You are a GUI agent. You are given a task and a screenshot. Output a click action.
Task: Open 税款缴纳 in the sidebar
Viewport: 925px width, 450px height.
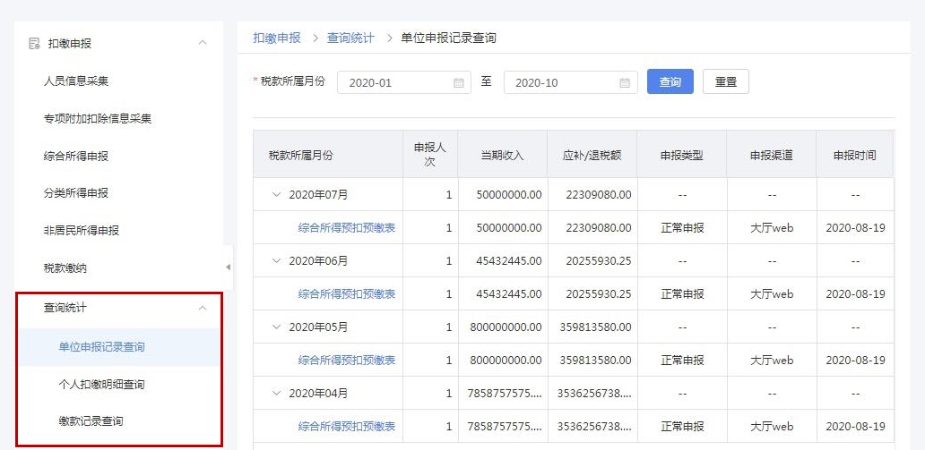coord(65,268)
